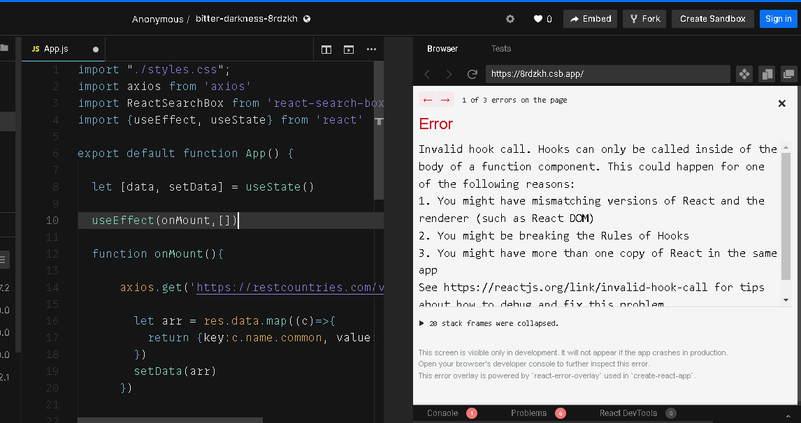
Task: Refresh the browser preview
Action: (472, 74)
